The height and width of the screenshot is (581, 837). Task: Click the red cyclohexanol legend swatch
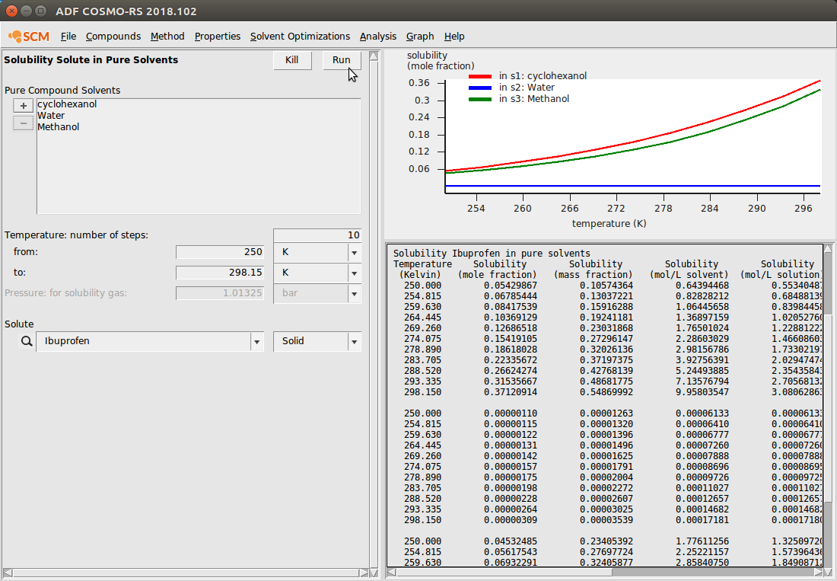pyautogui.click(x=480, y=77)
